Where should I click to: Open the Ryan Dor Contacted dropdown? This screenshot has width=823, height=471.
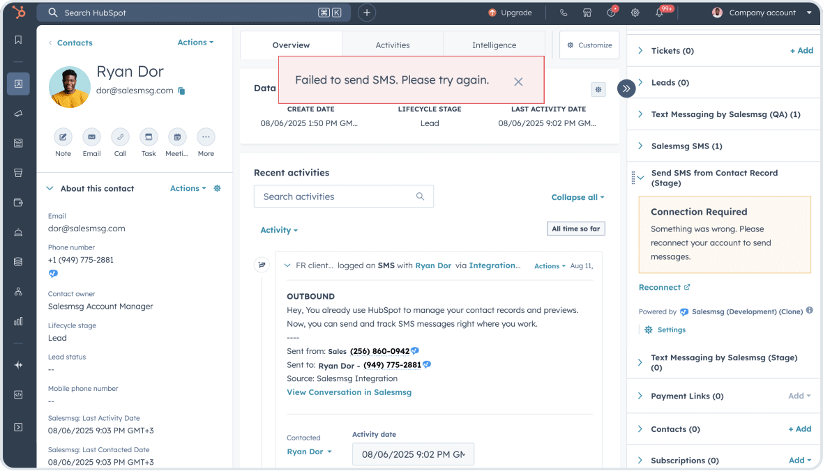(309, 451)
